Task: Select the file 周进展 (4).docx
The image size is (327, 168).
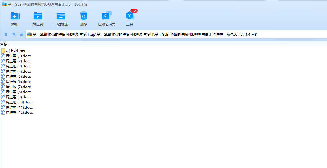Action: 16,71
